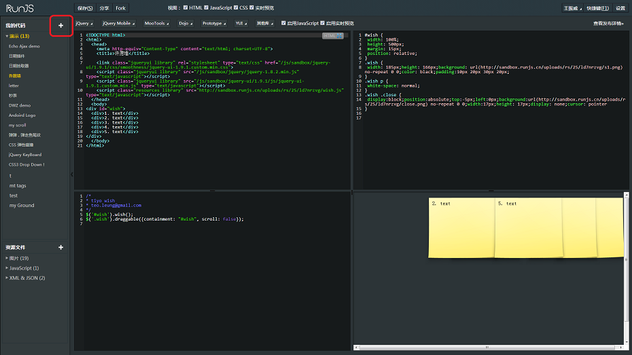The height and width of the screenshot is (355, 632).
Task: Click the Fork button
Action: point(120,8)
